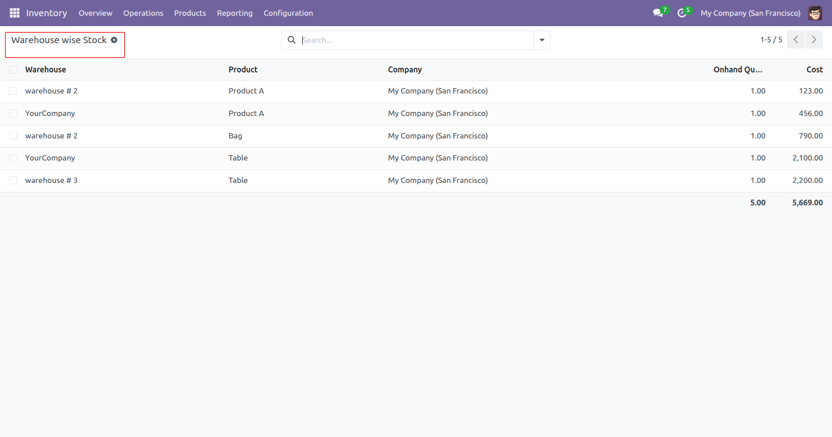Click the 1-5 / 5 pager counter
Screen dimensions: 832x437
(x=771, y=40)
